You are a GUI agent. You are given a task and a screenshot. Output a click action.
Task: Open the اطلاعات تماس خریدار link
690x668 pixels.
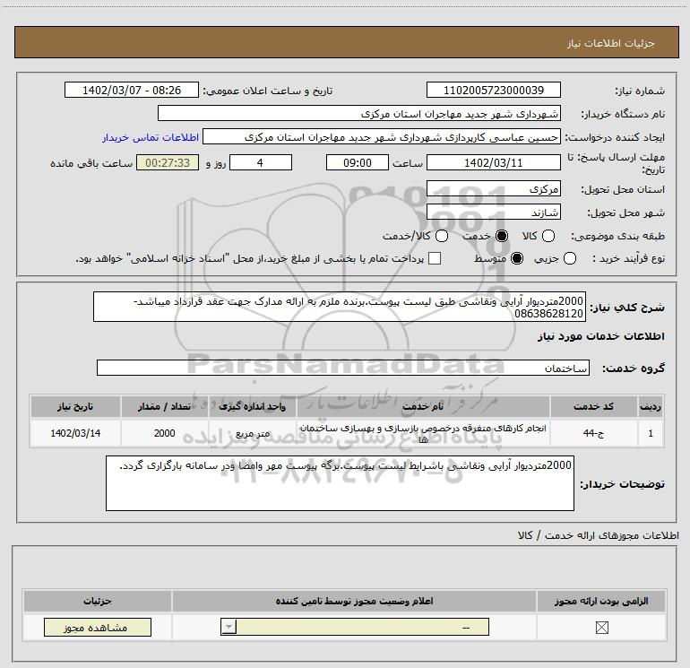pyautogui.click(x=151, y=137)
